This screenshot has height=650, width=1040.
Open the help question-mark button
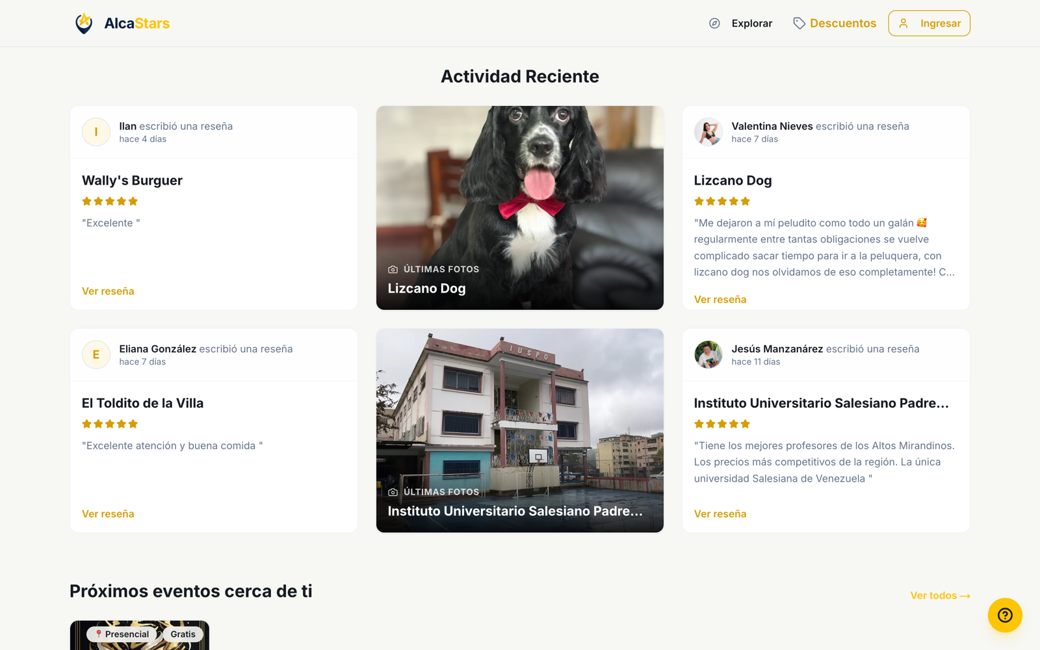tap(1005, 615)
